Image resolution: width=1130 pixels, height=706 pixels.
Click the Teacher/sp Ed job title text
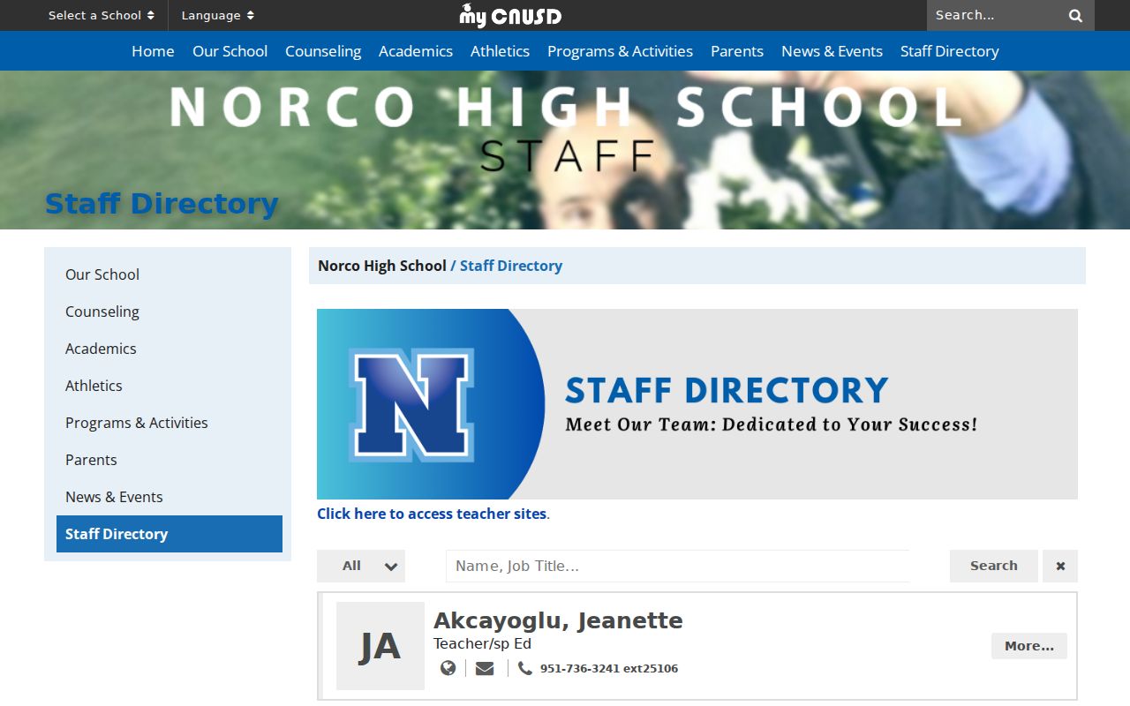coord(482,644)
